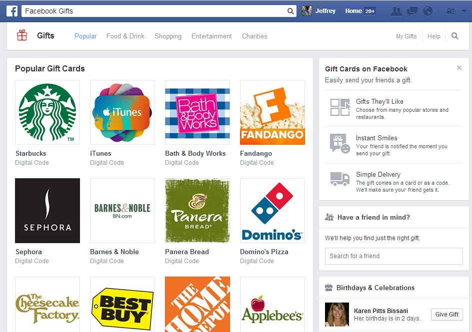Select the Best Buy card image
The image size is (472, 332).
[122, 305]
